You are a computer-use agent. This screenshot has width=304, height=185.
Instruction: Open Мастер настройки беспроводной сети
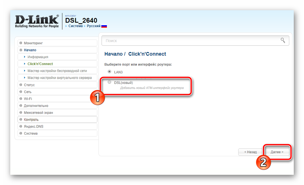57,71
